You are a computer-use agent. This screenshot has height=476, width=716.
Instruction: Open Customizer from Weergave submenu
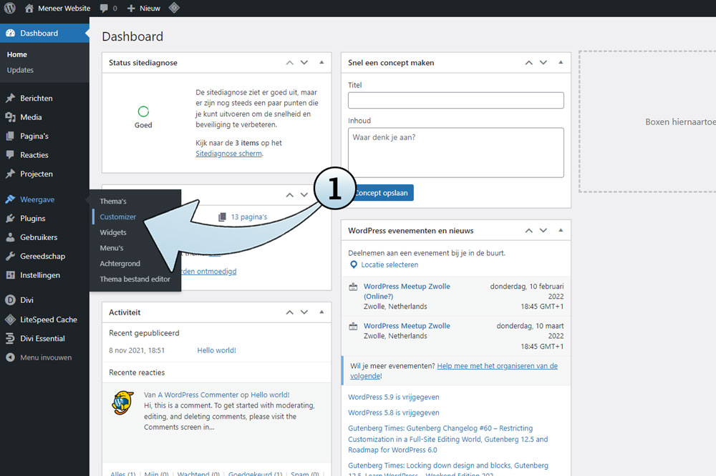[x=118, y=217]
